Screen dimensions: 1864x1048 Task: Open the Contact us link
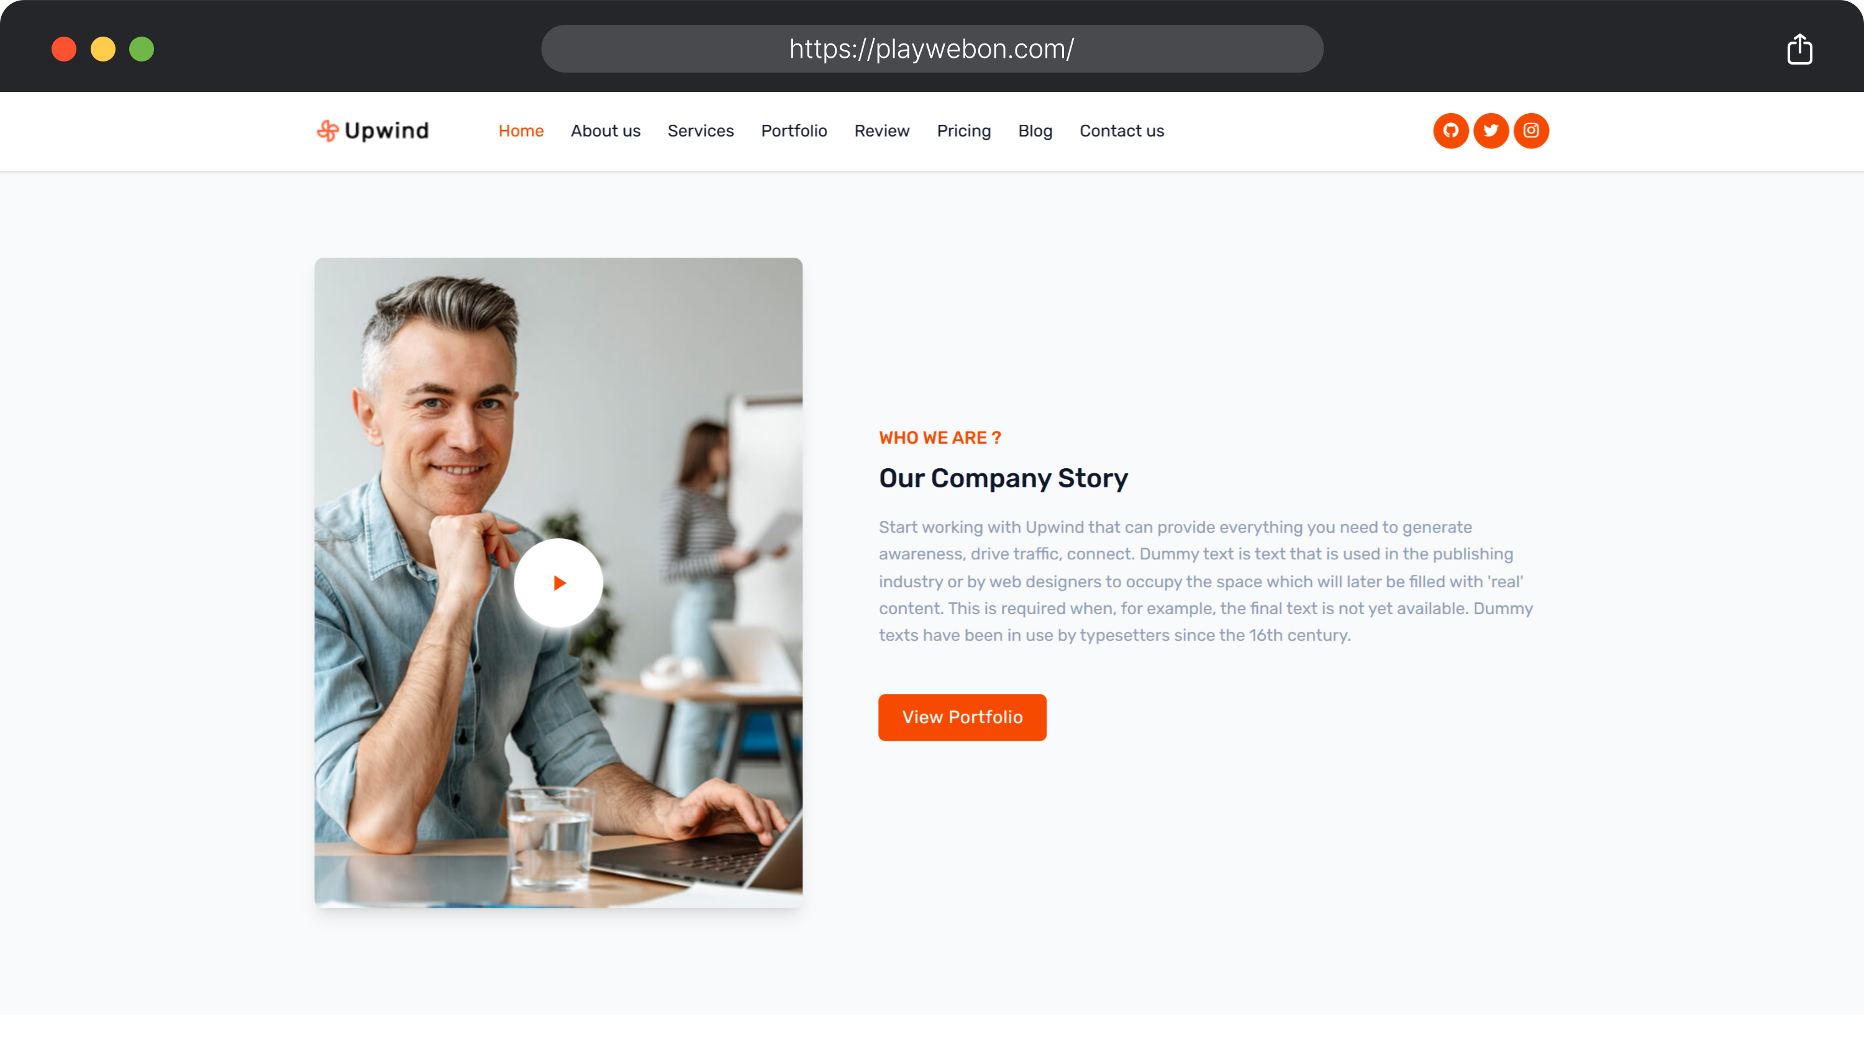coord(1121,131)
